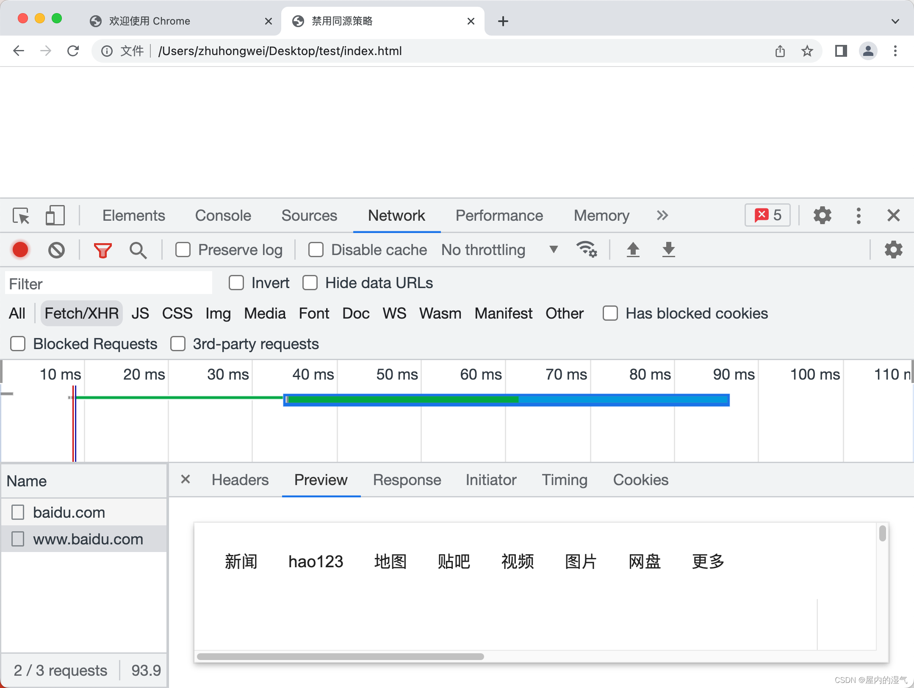Select the JS resource type filter
The width and height of the screenshot is (914, 688).
coord(140,313)
